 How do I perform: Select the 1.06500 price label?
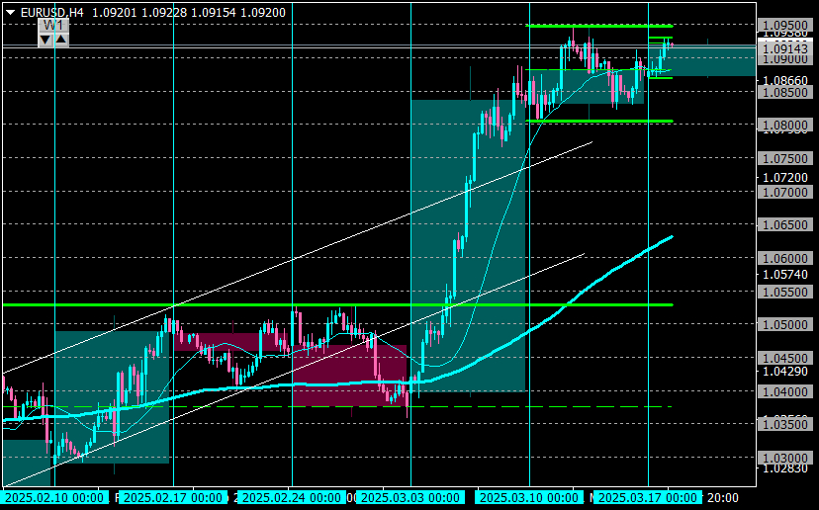click(785, 225)
